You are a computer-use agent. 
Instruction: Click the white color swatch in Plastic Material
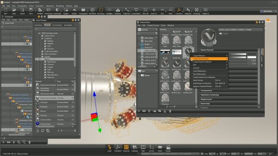252,57
